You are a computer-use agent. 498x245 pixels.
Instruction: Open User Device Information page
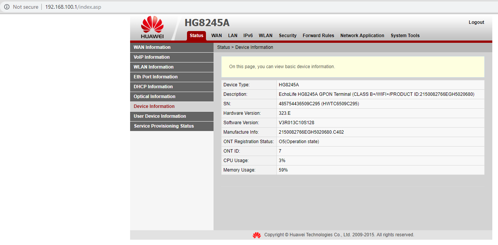[x=172, y=116]
